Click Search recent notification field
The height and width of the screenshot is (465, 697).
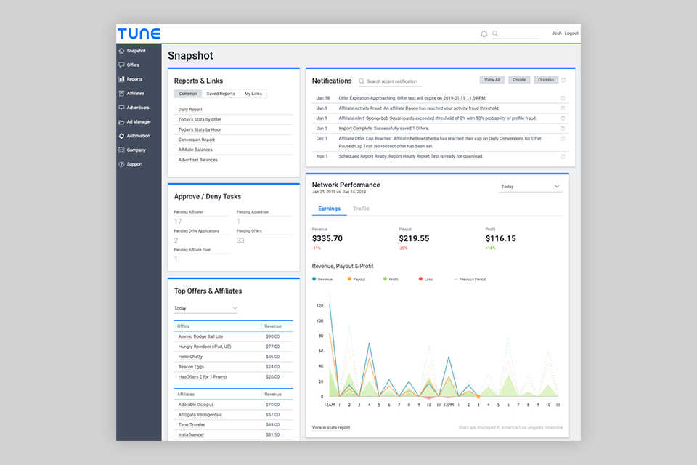tap(392, 81)
